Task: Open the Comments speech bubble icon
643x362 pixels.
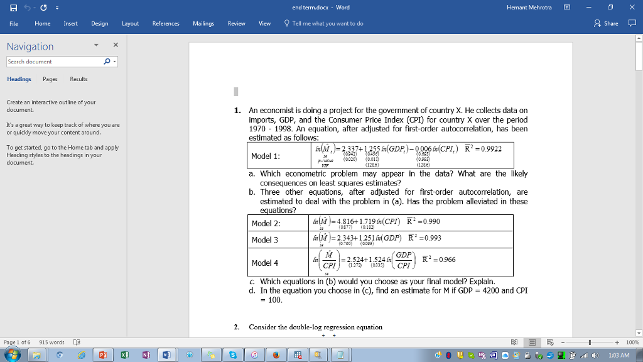Action: [632, 23]
